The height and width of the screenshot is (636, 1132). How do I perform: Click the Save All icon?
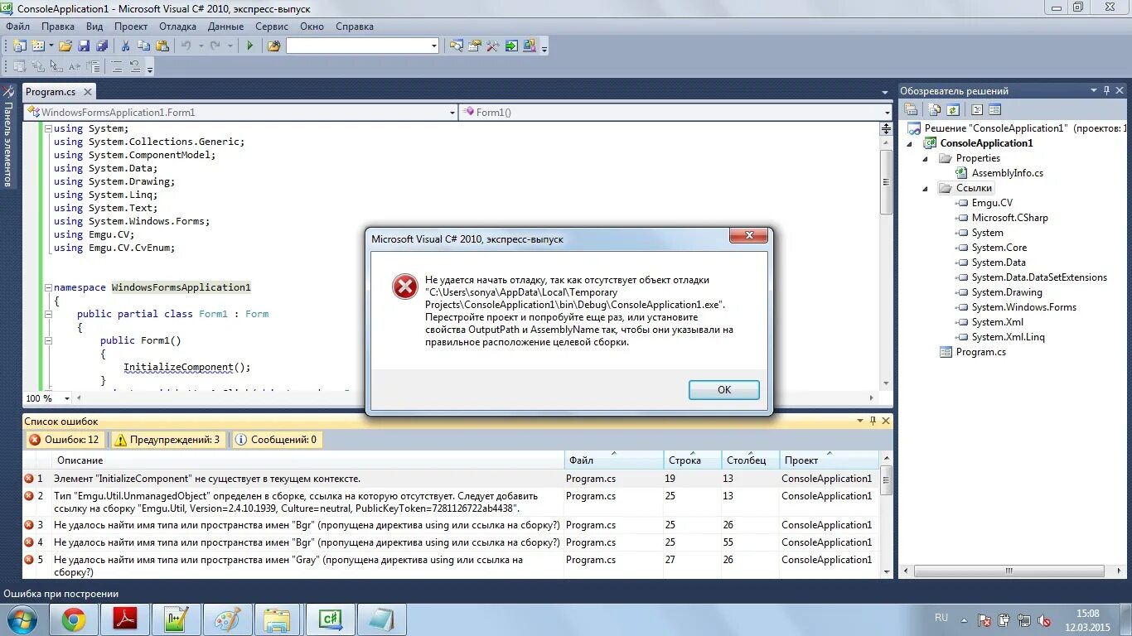pos(101,46)
